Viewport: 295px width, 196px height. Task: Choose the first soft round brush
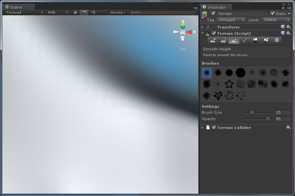point(207,73)
